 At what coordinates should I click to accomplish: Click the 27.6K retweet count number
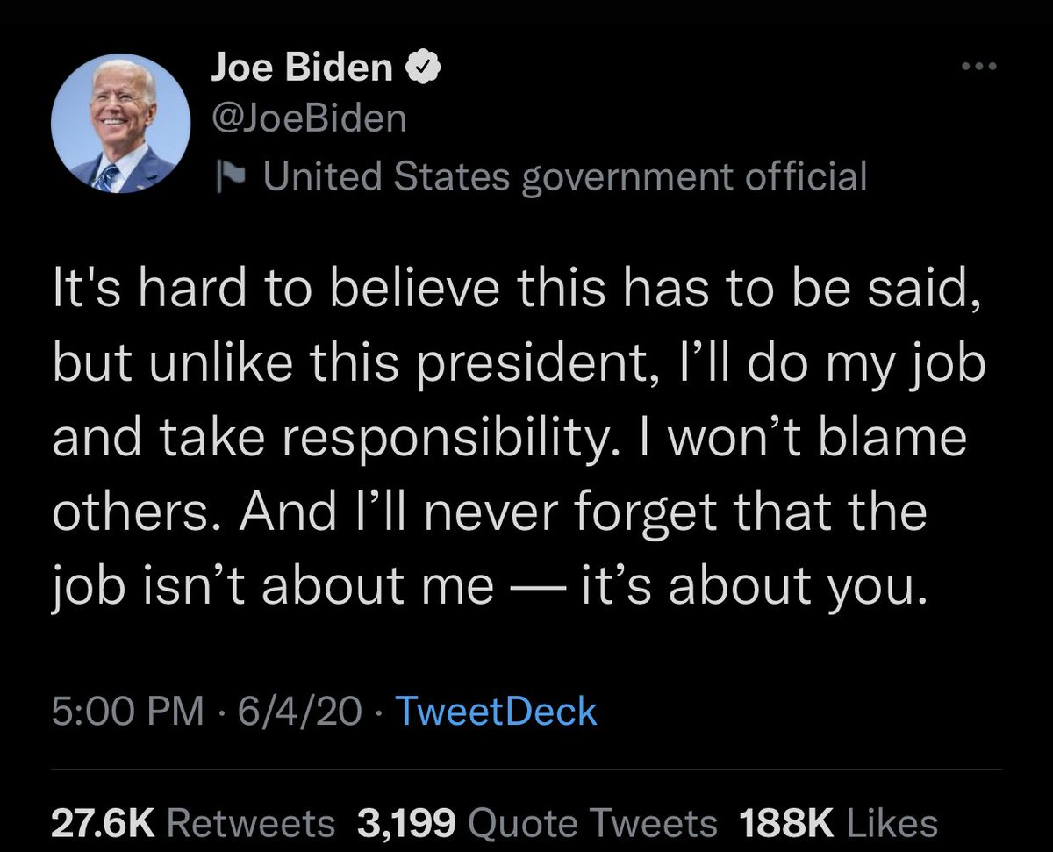(102, 824)
